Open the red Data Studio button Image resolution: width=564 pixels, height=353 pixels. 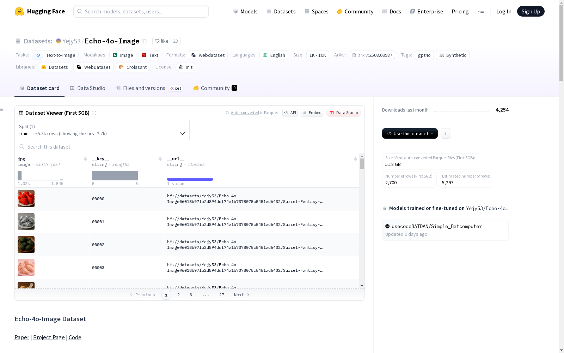coord(344,113)
